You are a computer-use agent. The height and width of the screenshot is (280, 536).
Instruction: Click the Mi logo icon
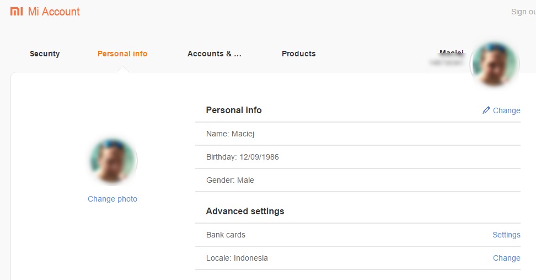(x=17, y=12)
